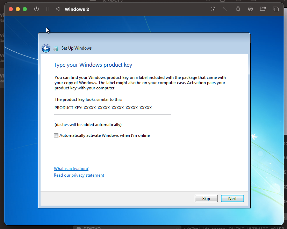Click the Skip button
This screenshot has height=229, width=287.
tap(206, 199)
